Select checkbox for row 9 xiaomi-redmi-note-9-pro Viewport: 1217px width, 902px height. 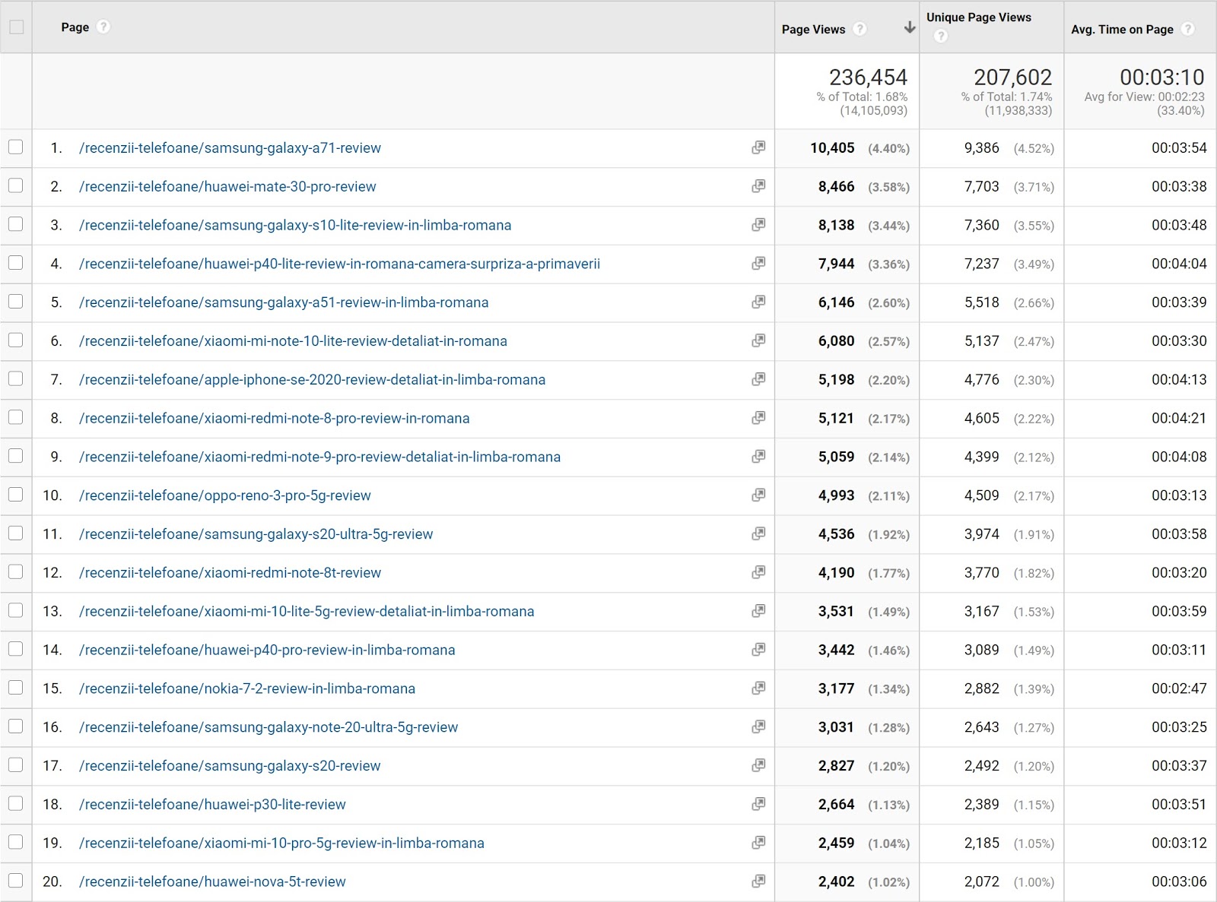tap(16, 455)
